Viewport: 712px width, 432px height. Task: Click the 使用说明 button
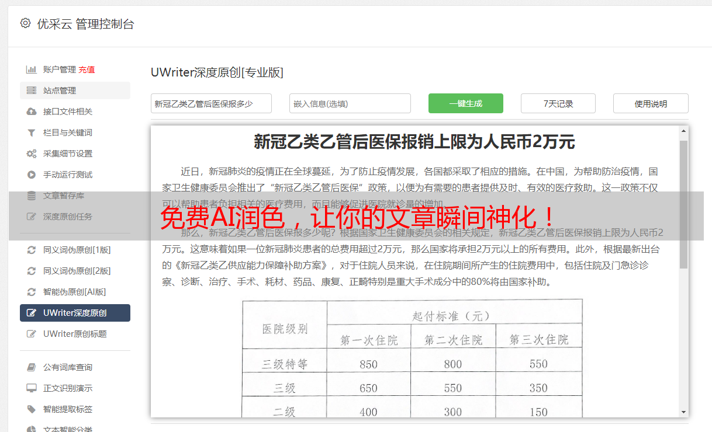point(651,103)
